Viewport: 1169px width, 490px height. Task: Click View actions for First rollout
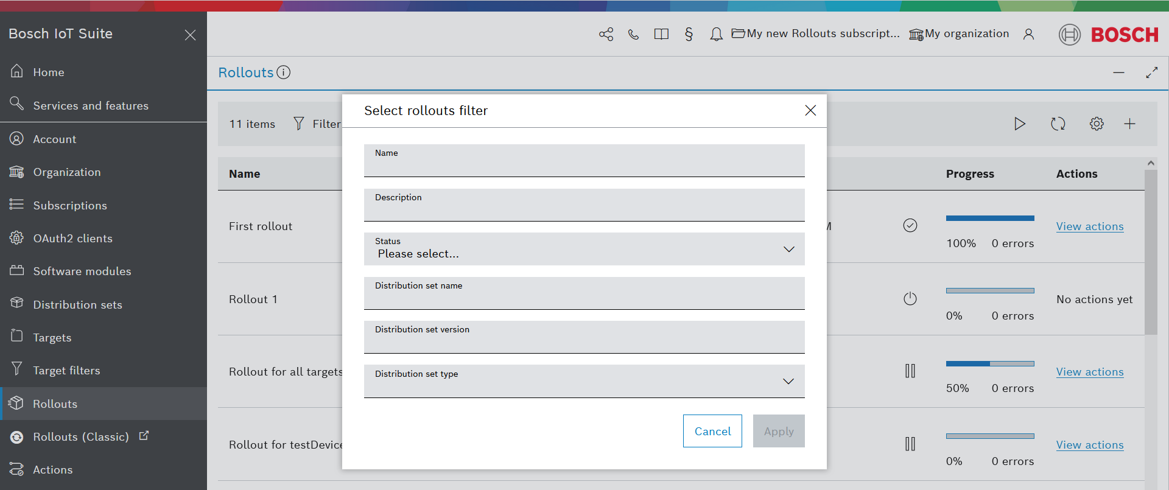pyautogui.click(x=1089, y=226)
